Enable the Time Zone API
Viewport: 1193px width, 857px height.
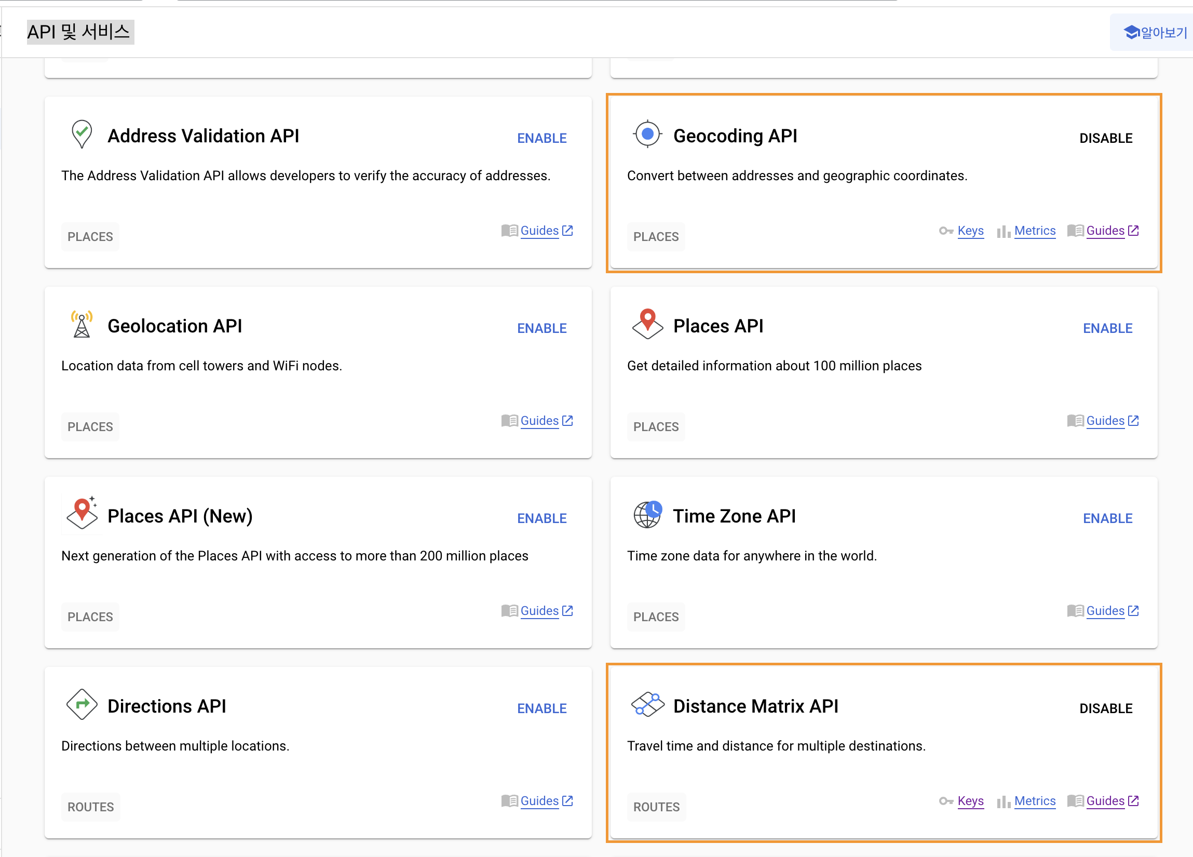(x=1107, y=518)
